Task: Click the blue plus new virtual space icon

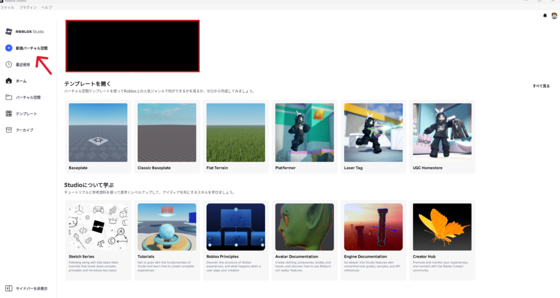Action: click(x=9, y=48)
